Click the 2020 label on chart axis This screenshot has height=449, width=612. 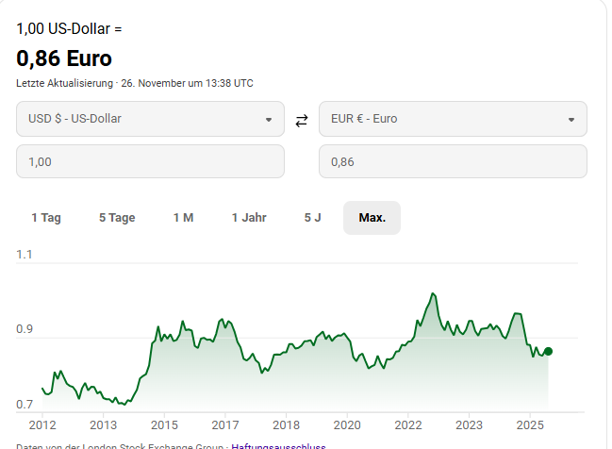click(348, 425)
